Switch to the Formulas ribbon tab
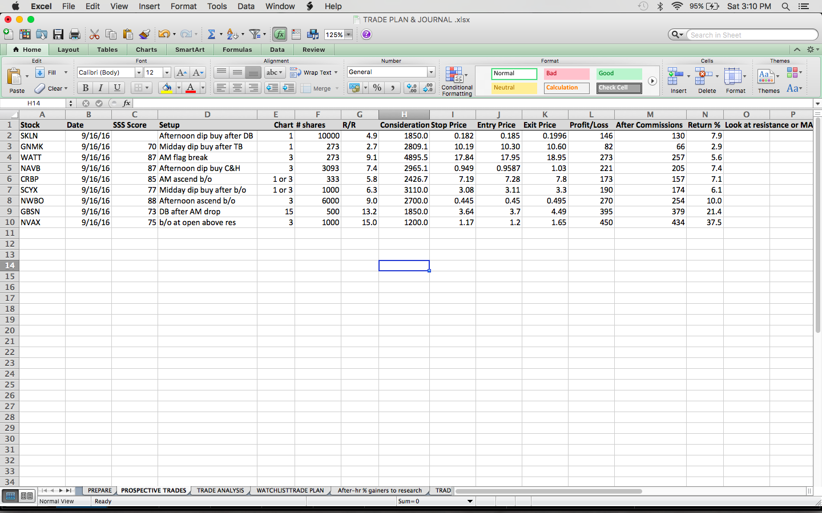 pos(237,50)
